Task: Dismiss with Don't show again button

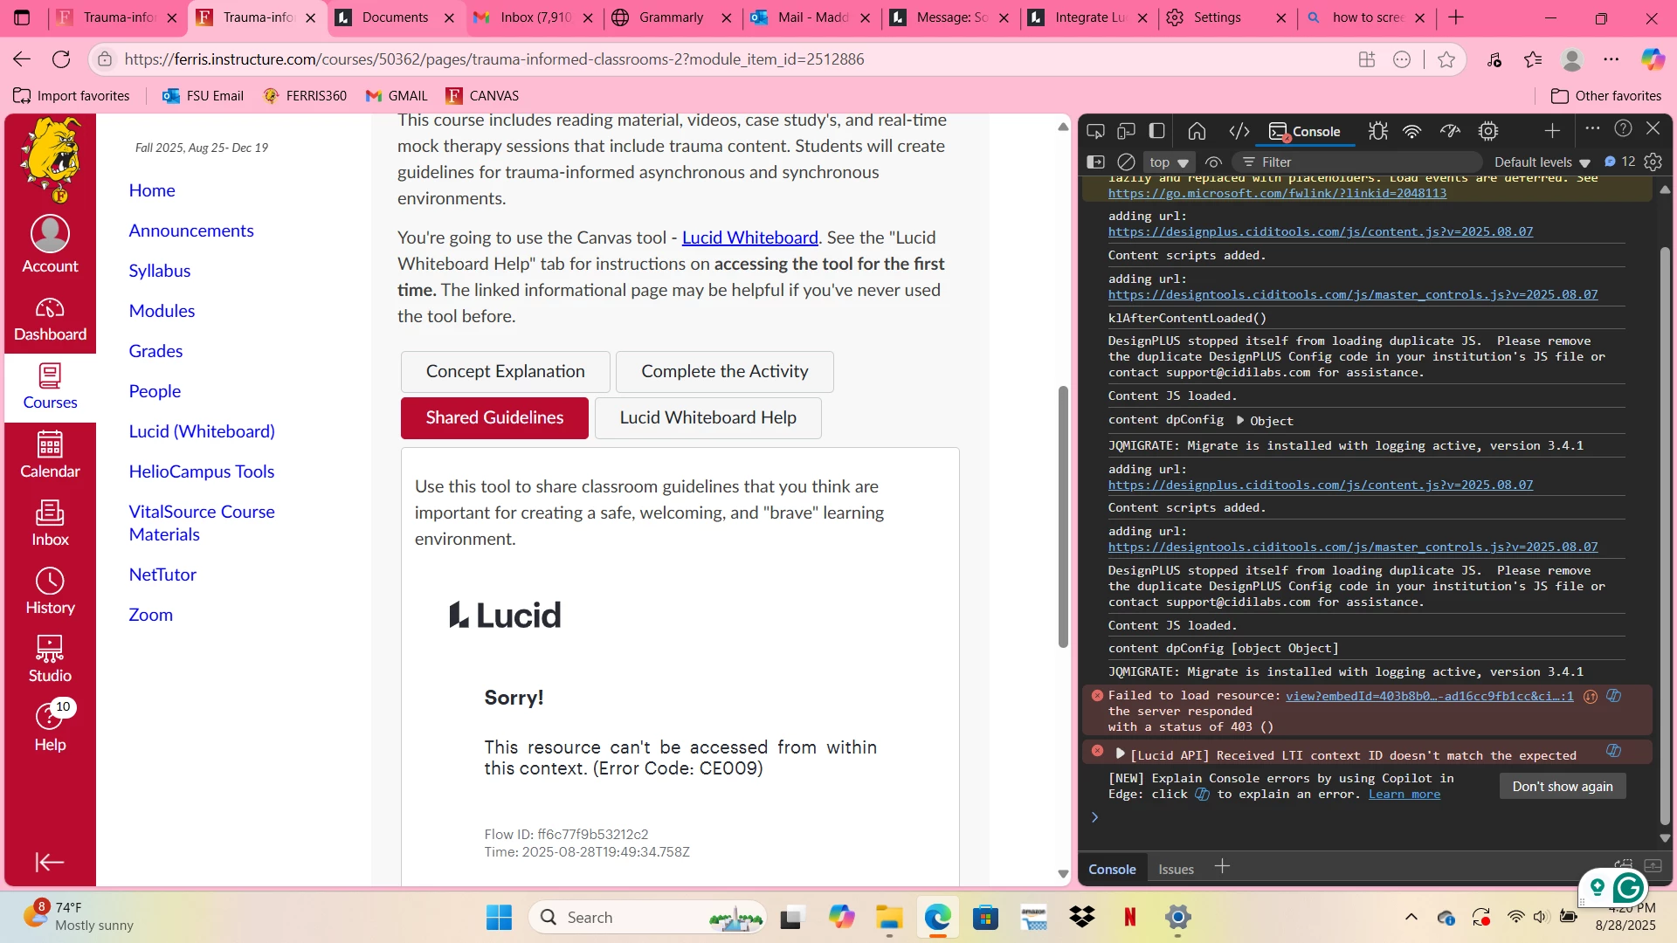Action: pyautogui.click(x=1562, y=786)
